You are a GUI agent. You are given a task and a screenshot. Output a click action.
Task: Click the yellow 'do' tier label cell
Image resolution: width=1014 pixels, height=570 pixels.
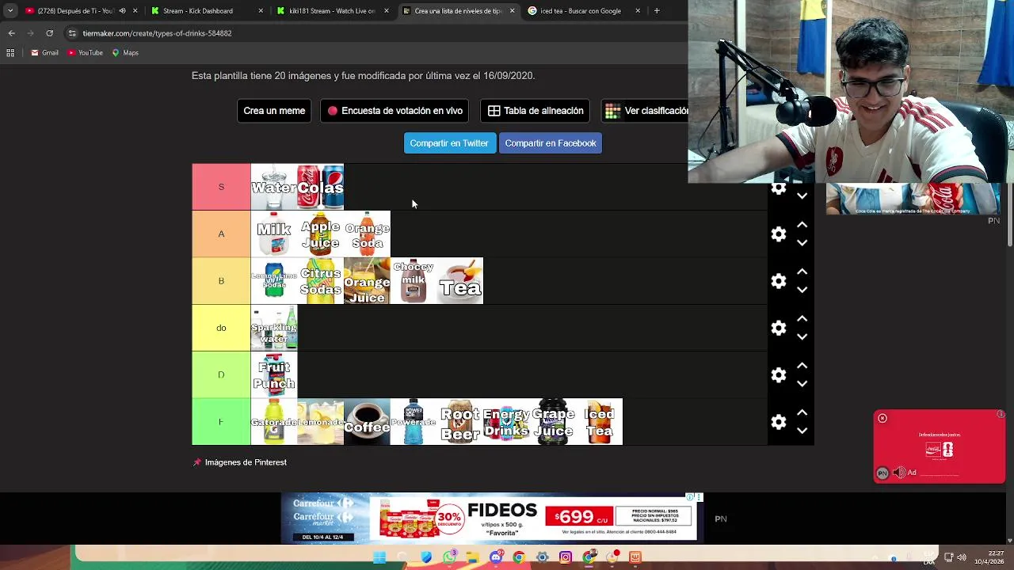point(221,328)
